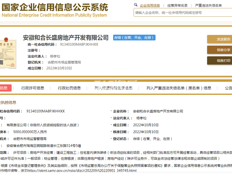Focus the enterprise name search input
This screenshot has height=173, width=232.
[183, 13]
